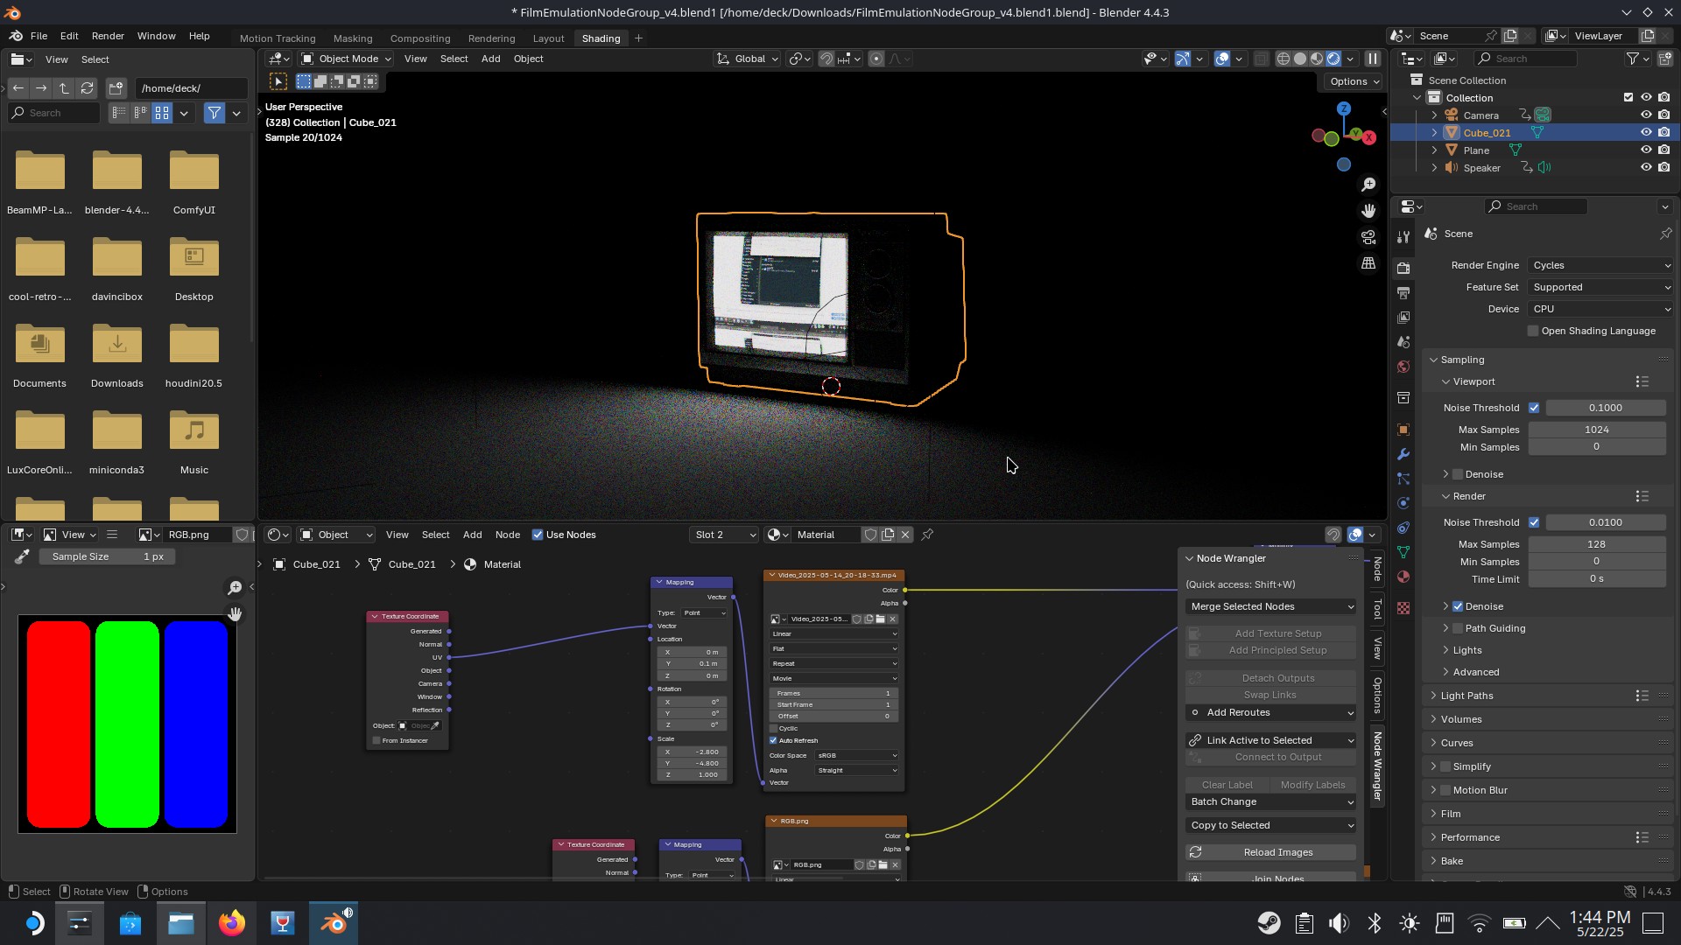
Task: Go to parent directory arrow icon
Action: pyautogui.click(x=64, y=88)
